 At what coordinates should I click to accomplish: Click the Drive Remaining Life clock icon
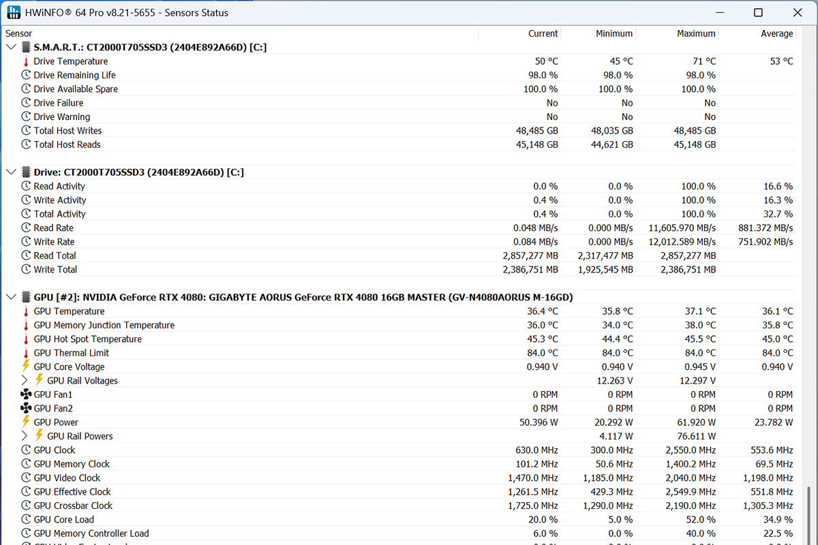(27, 75)
